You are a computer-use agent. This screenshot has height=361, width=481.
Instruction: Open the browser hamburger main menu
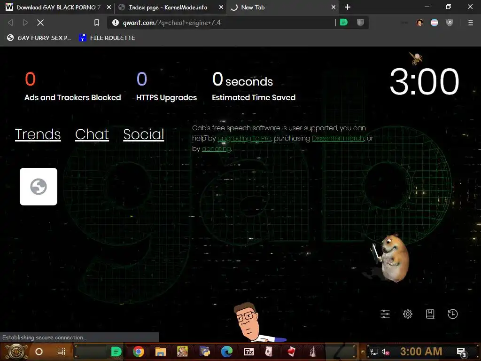[x=470, y=23]
